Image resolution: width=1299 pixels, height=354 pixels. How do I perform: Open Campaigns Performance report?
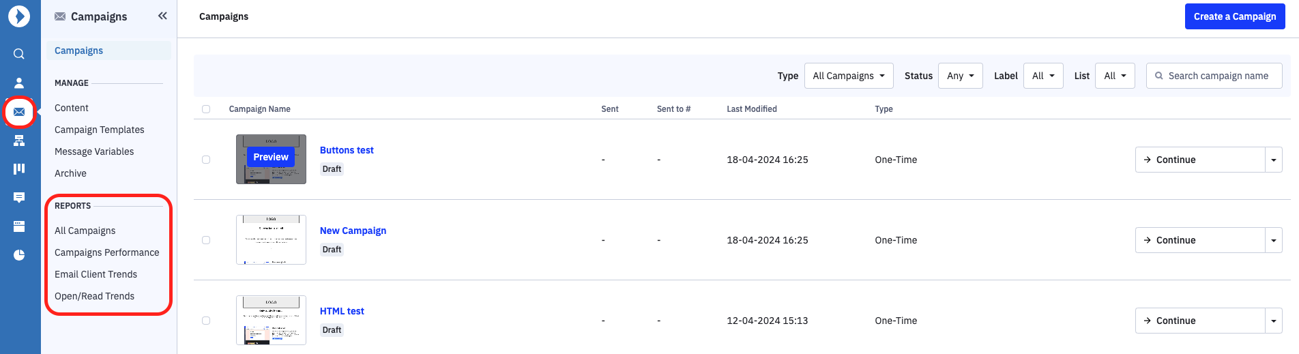[107, 252]
